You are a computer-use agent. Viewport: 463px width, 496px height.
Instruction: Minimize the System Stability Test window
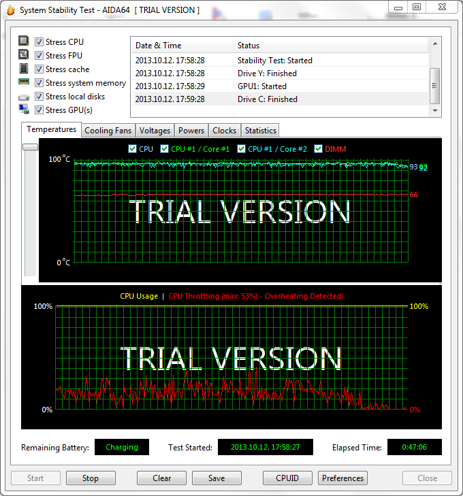coord(398,7)
